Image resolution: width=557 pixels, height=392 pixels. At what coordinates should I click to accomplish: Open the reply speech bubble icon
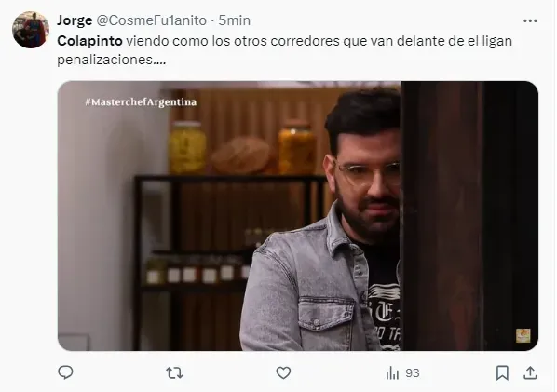[x=65, y=372]
